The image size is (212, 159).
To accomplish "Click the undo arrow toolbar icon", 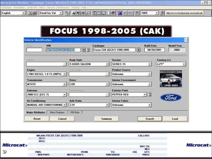I will click(125, 13).
